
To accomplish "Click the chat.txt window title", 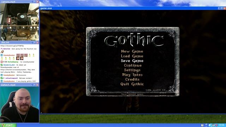I will coord(5,42).
